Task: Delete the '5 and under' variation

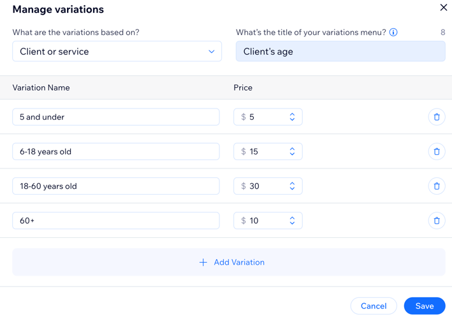Action: click(437, 117)
